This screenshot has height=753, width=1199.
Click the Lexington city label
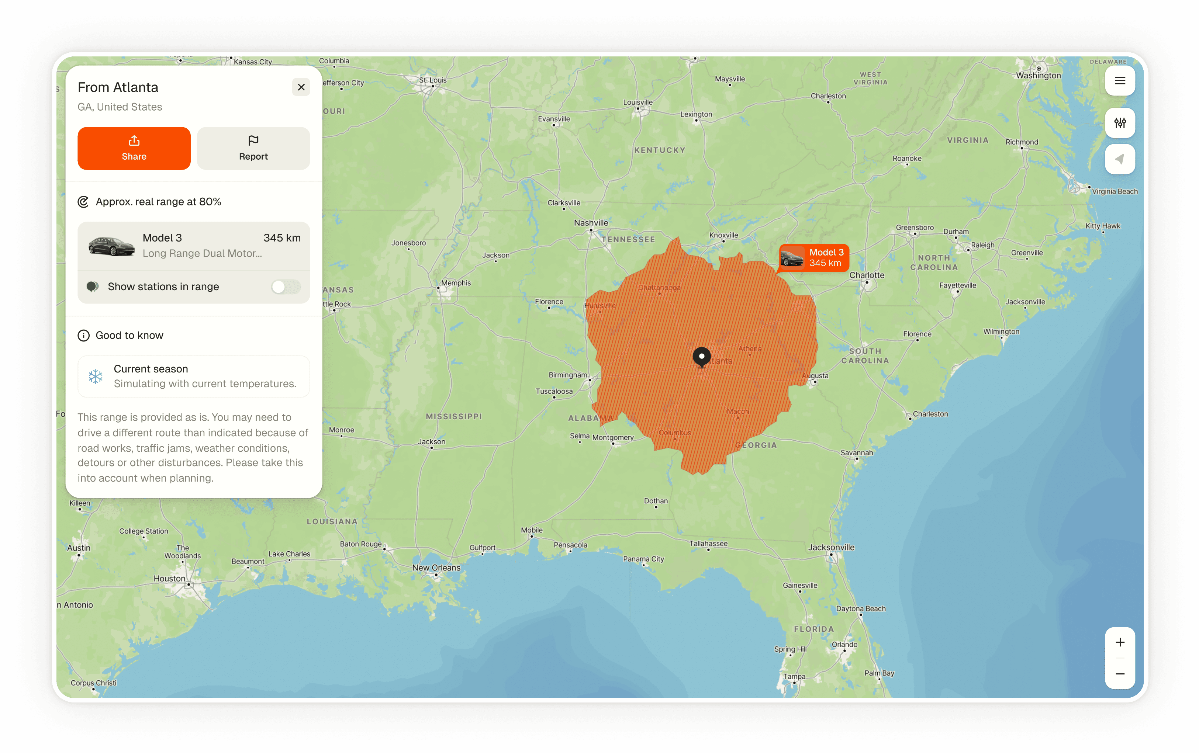click(x=696, y=114)
